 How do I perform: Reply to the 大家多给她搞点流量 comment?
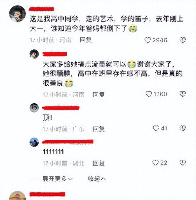point(99,95)
